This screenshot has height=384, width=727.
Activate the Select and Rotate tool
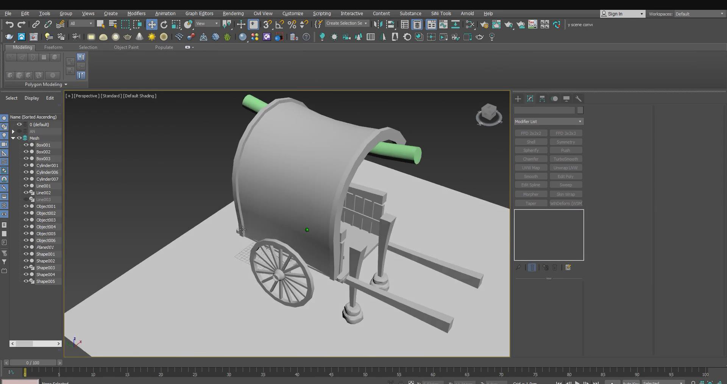click(164, 25)
